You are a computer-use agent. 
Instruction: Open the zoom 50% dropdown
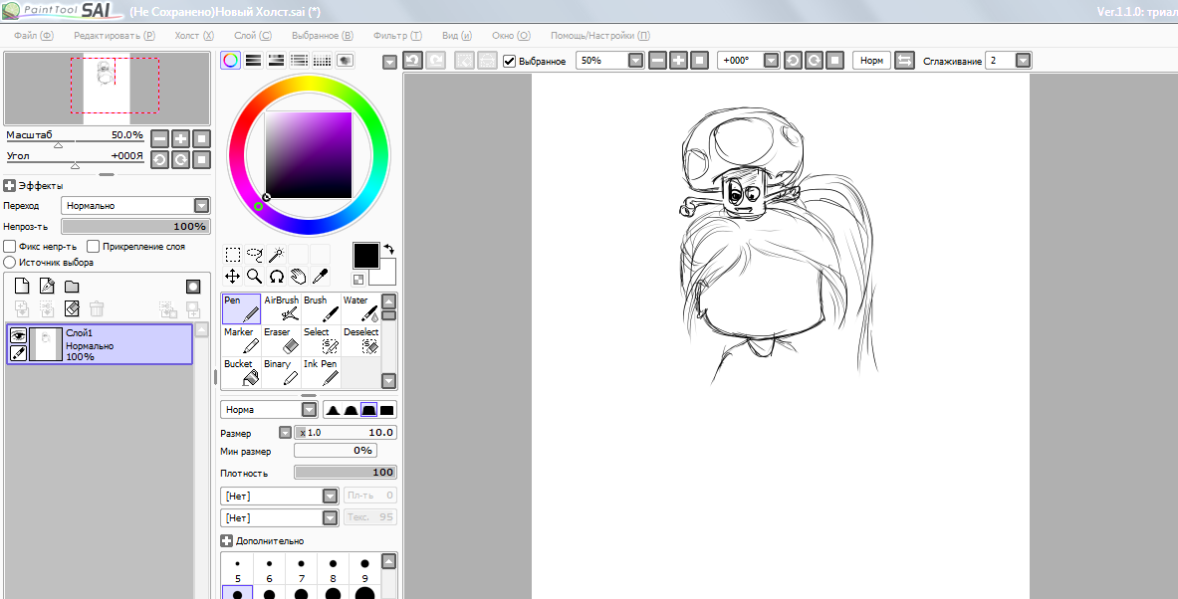click(635, 60)
